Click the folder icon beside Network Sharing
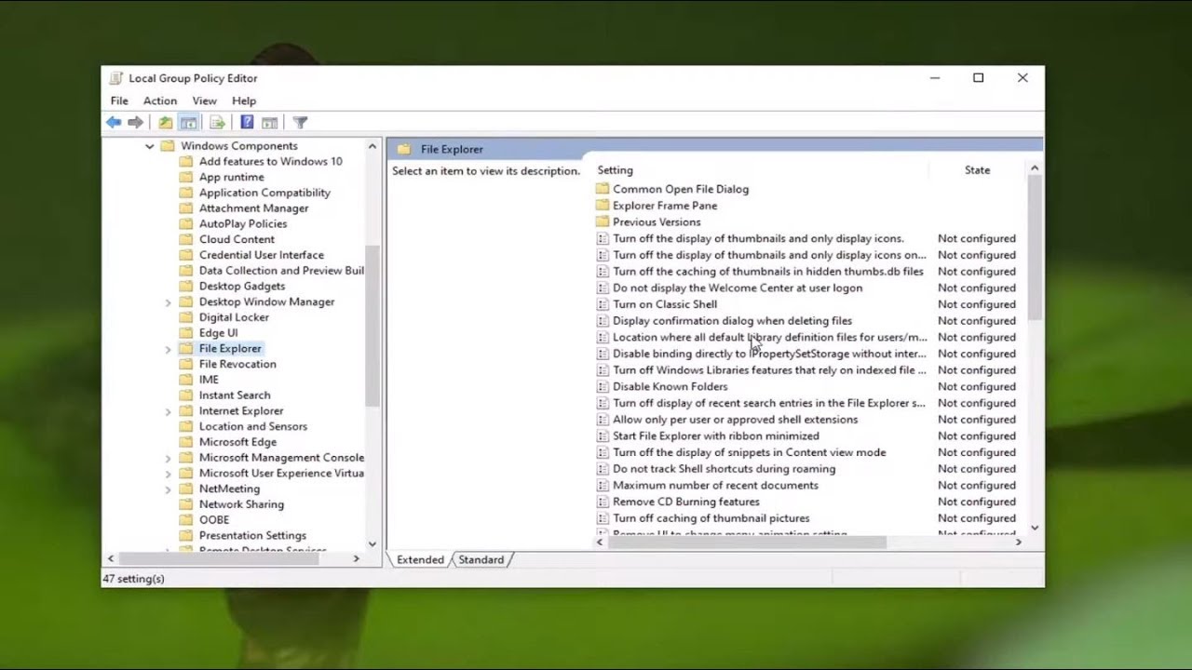The image size is (1192, 670). 185,504
